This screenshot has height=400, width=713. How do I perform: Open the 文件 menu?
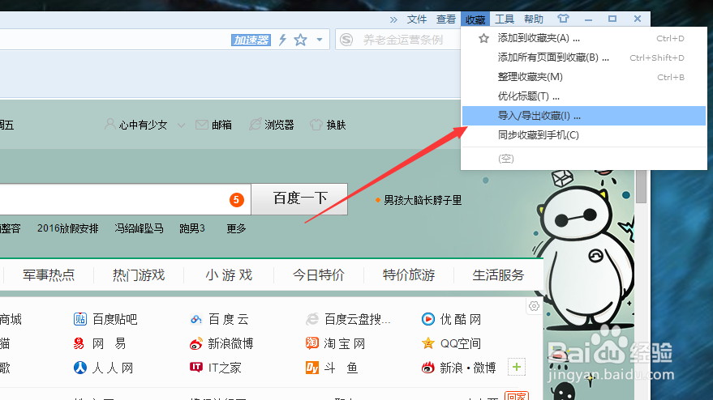point(416,19)
